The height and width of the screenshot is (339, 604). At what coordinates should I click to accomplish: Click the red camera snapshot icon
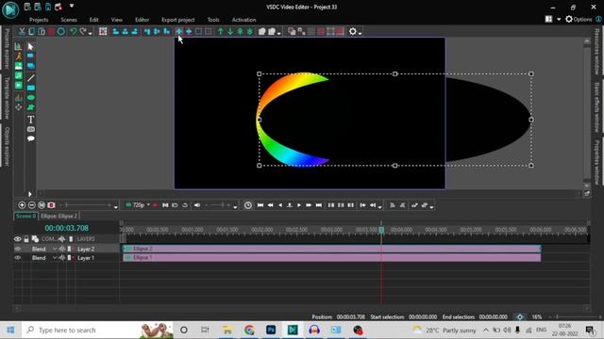click(51, 205)
